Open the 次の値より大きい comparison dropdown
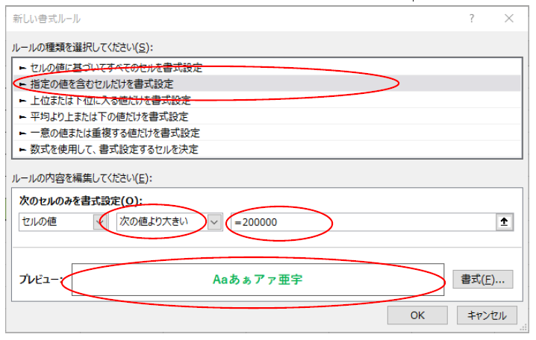The width and height of the screenshot is (536, 340). 161,221
